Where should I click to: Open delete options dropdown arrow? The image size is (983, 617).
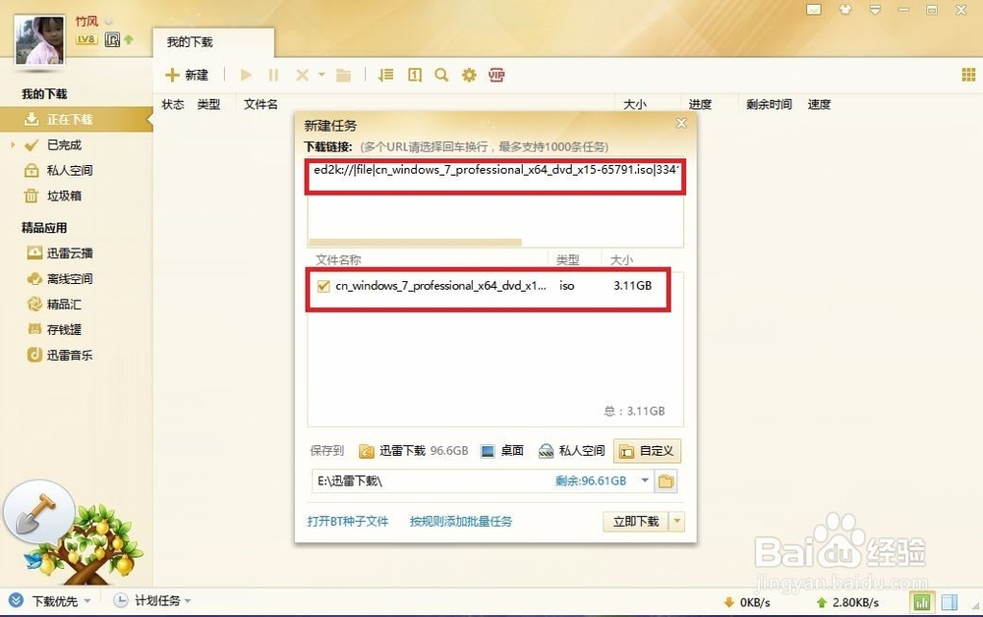coord(321,75)
